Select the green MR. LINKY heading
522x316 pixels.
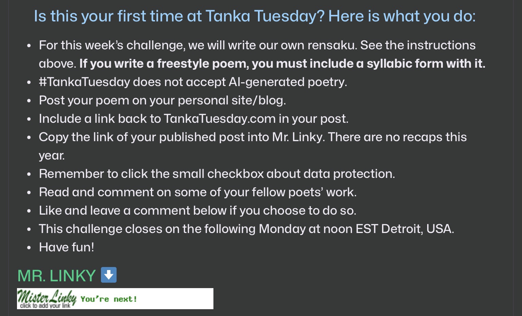click(56, 276)
